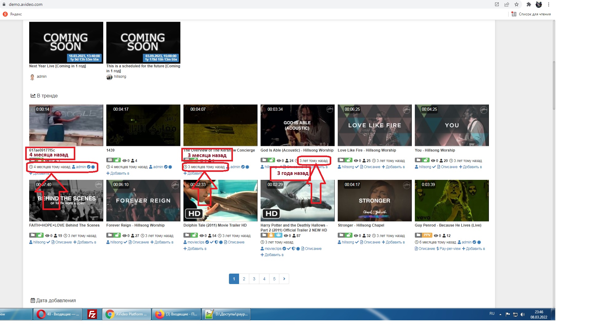Viewport: 590px width, 332px height.
Task: Click green unlock icon under Stronger video
Action: 348,235
